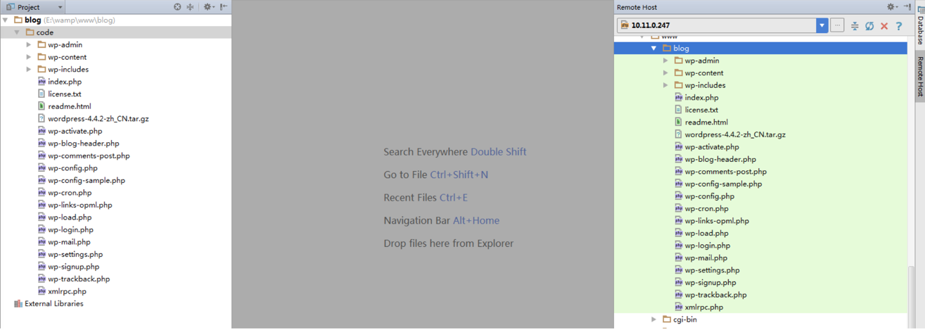Screen dimensions: 925x330
Task: Select wp-config.php in Remote Host
Action: [x=710, y=196]
